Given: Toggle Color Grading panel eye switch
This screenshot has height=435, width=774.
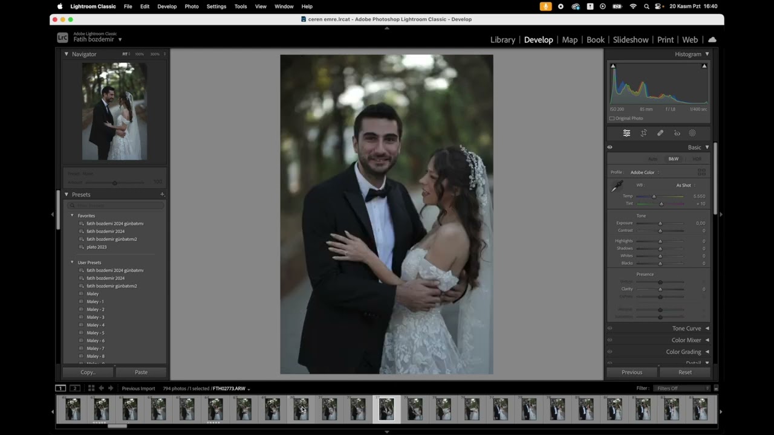Looking at the screenshot, I should point(610,352).
